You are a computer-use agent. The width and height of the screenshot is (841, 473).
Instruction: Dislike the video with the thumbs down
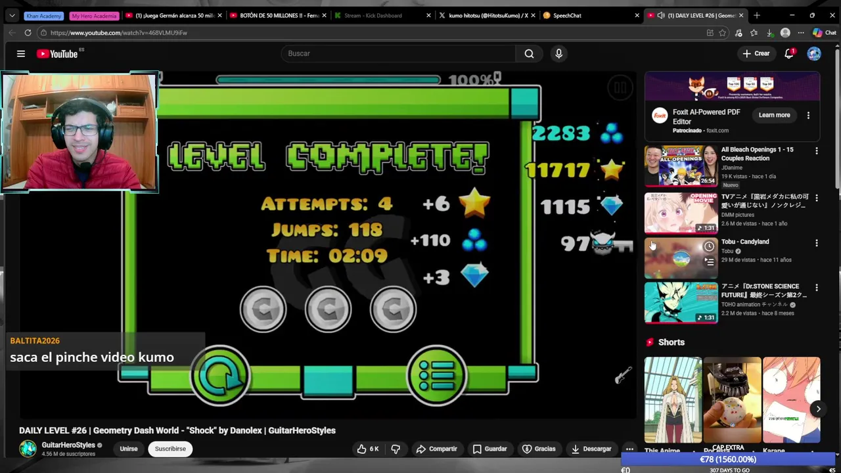pos(396,449)
